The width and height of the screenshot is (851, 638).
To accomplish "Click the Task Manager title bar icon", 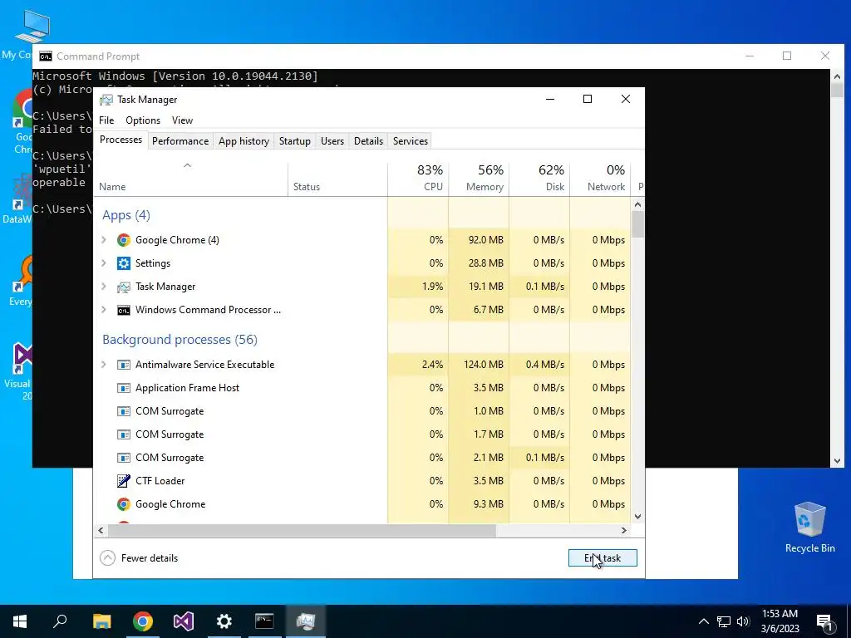I will click(106, 100).
